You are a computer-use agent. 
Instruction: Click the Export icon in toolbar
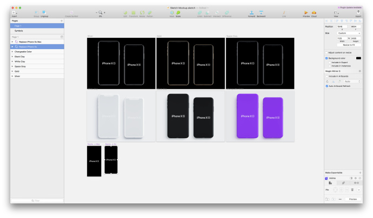pos(358,12)
